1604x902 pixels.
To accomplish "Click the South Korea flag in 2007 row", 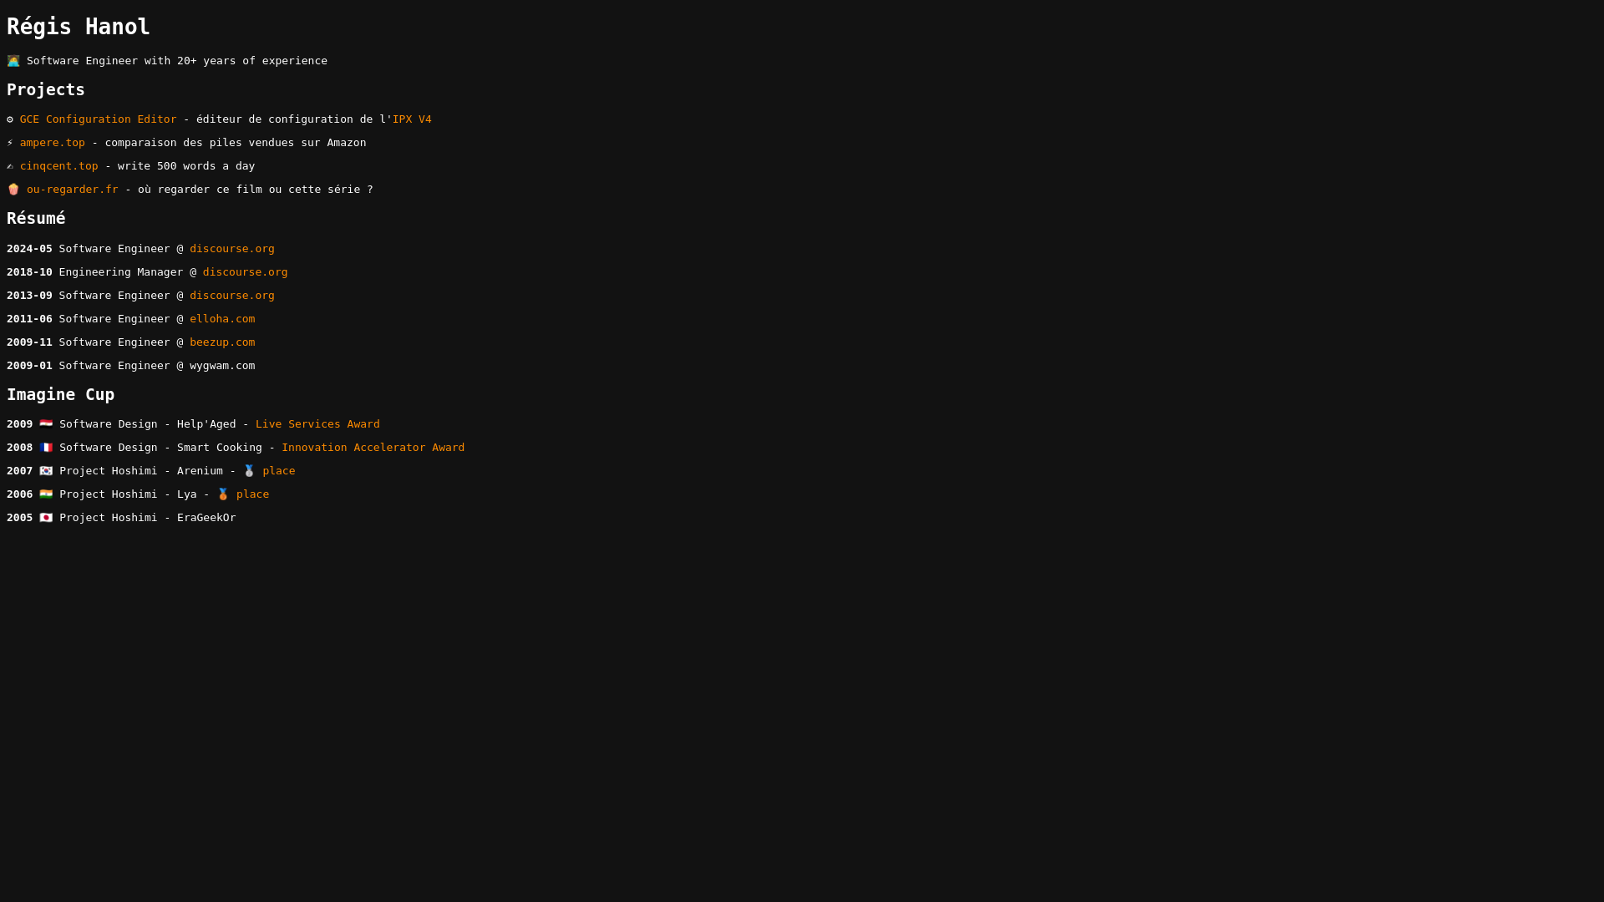I will [46, 471].
